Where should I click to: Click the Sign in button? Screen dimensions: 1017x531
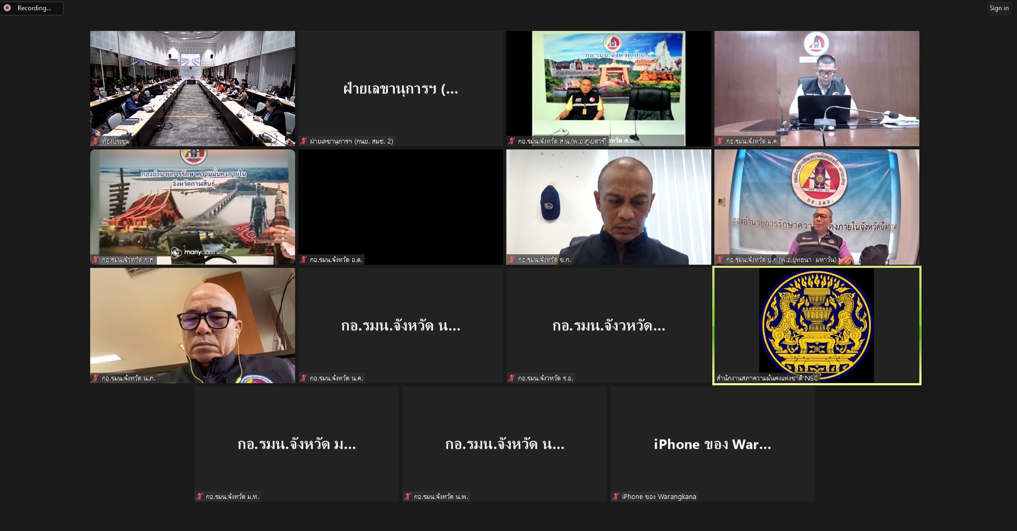pyautogui.click(x=999, y=8)
